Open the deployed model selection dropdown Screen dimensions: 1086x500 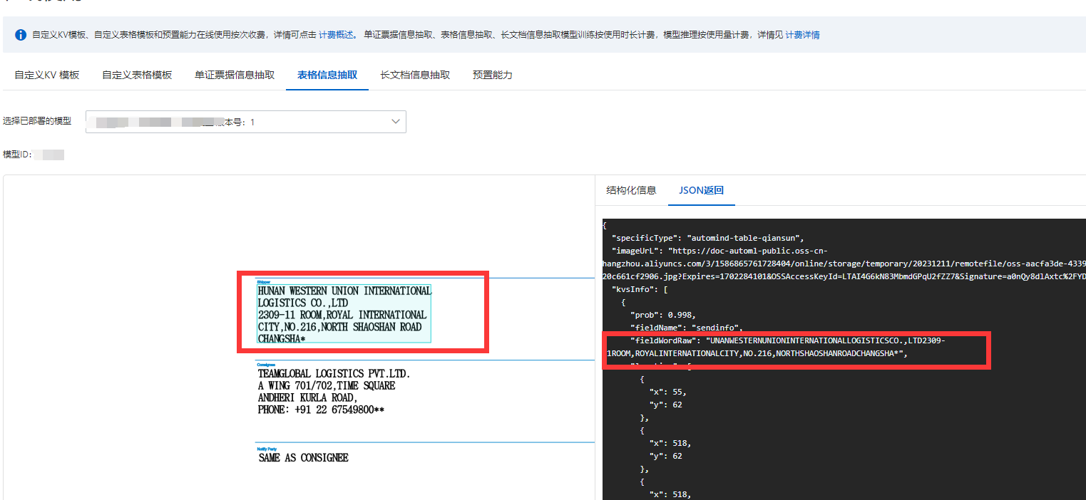click(x=246, y=122)
